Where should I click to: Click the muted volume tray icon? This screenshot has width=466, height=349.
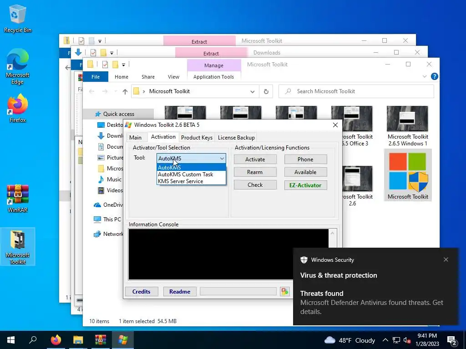coord(407,340)
